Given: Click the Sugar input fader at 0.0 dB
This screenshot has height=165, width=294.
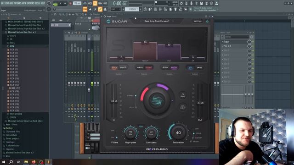Looking at the screenshot, I should pos(114,101).
